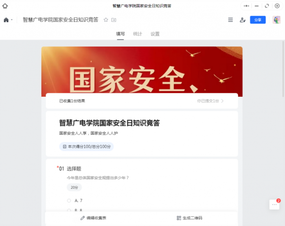Viewport: 285px width, 226px height.
Task: Open the hamburger list menu icon
Action: point(230,20)
